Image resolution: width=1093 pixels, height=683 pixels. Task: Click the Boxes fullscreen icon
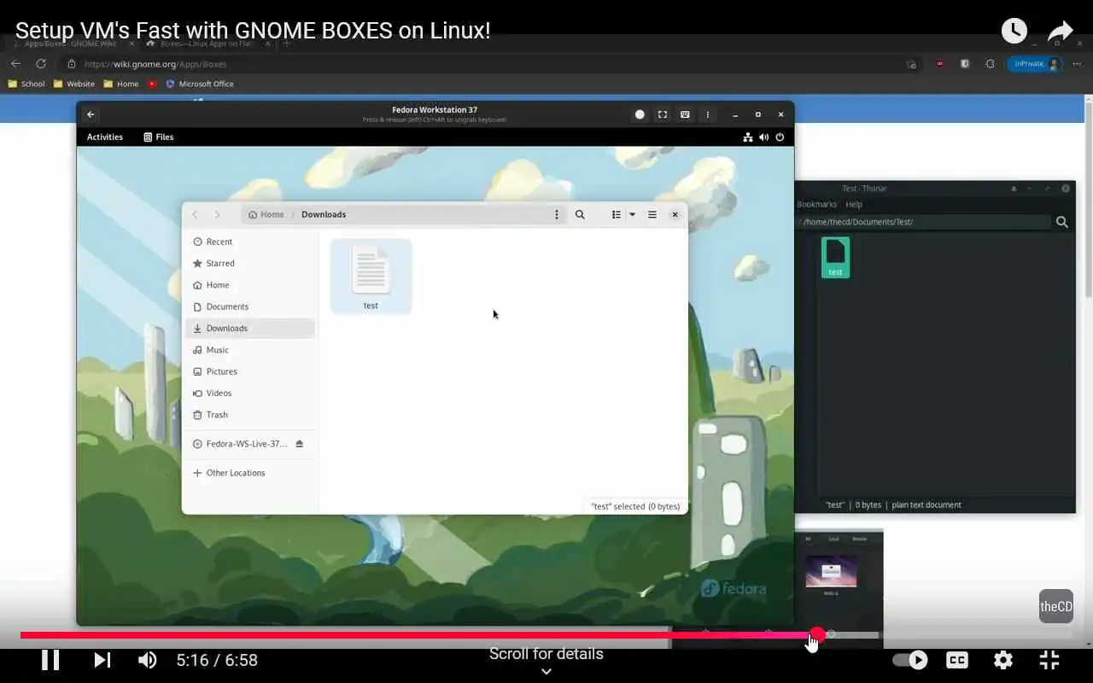[x=663, y=114]
